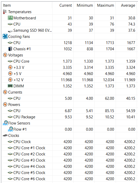Click the Chassis #1 tower icon
The image size is (138, 183).
coord(10,49)
